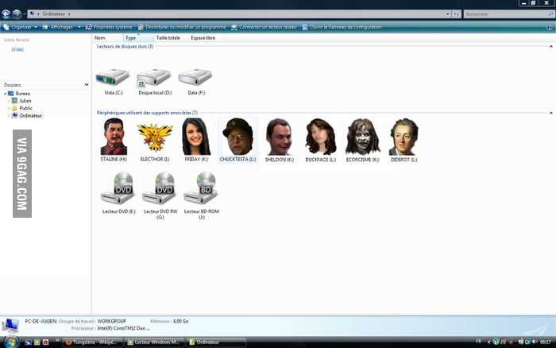Open the Lecteur DVD (E:) drive

click(x=119, y=189)
